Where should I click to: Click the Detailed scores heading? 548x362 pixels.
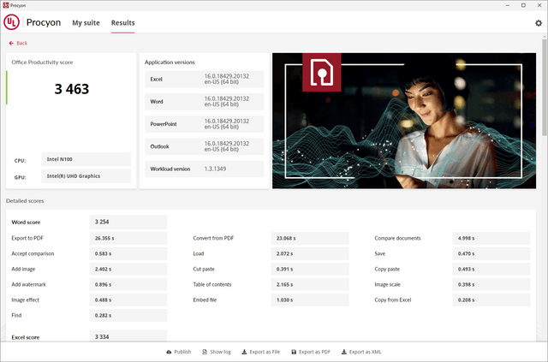point(25,201)
